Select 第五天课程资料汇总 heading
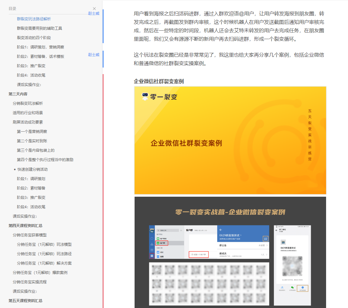 [25, 301]
